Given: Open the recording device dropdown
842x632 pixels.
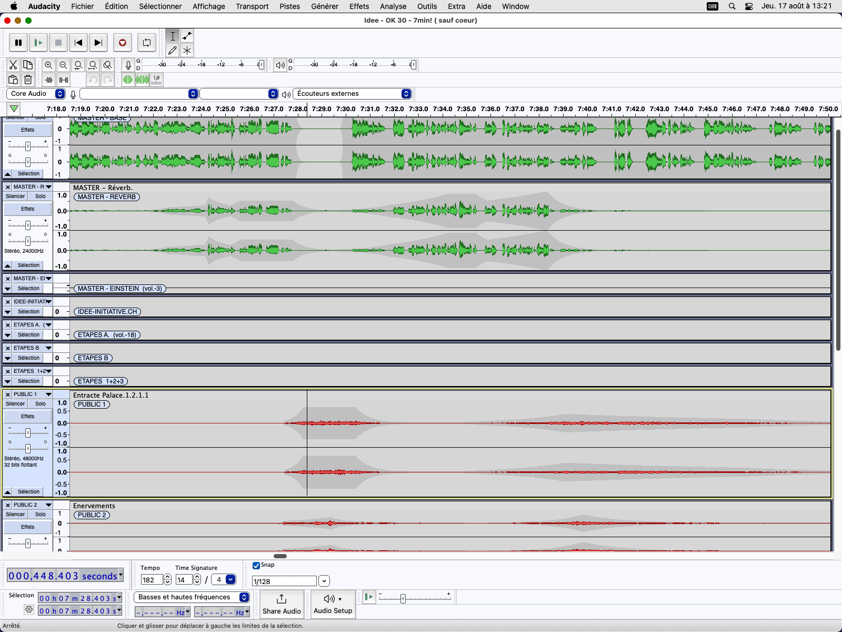Looking at the screenshot, I should pos(139,94).
